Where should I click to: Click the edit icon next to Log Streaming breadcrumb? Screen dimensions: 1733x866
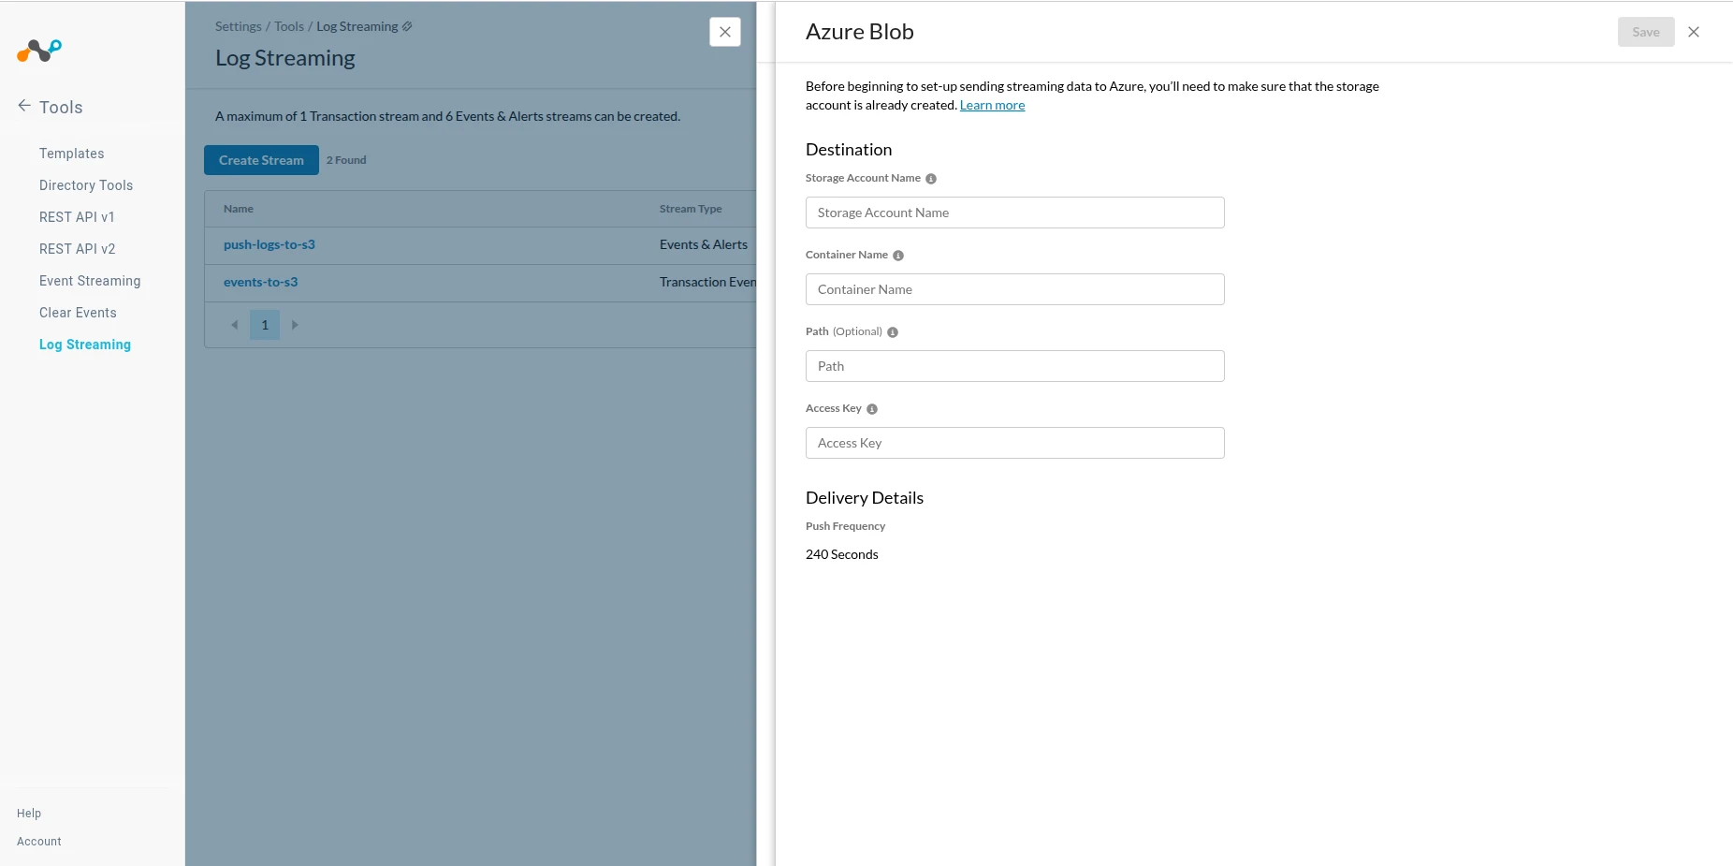[x=407, y=26]
